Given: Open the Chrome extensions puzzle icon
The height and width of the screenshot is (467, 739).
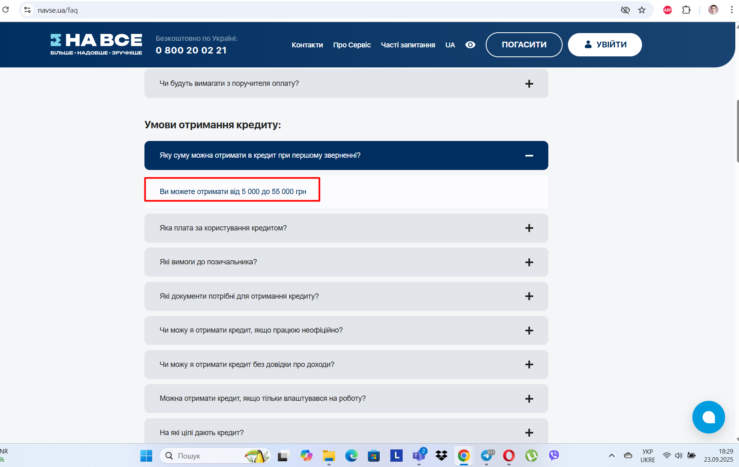Looking at the screenshot, I should click(686, 10).
